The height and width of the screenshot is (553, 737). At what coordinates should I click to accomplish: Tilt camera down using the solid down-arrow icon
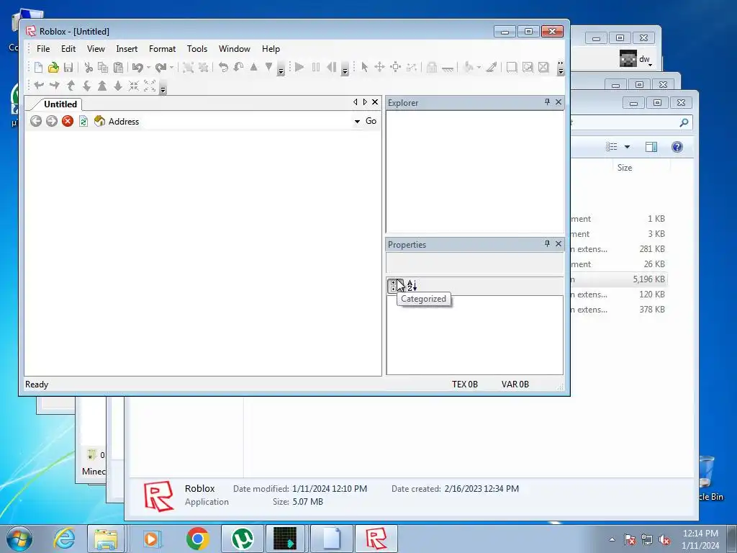pyautogui.click(x=118, y=86)
